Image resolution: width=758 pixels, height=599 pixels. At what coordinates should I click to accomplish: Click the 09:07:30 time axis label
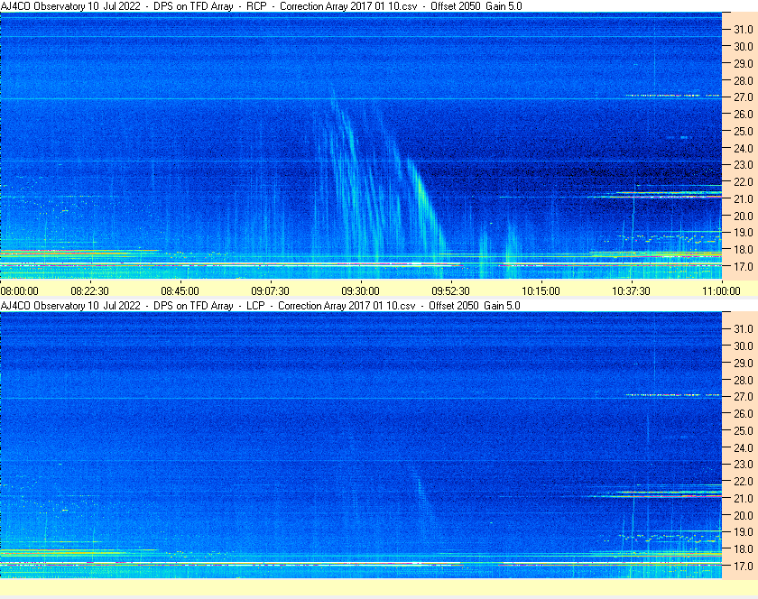(x=270, y=291)
